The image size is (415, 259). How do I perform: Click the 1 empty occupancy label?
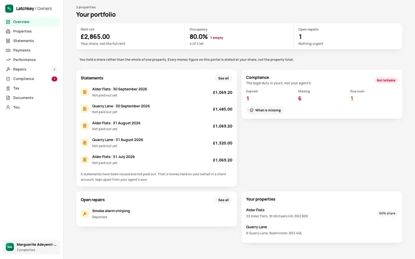pyautogui.click(x=217, y=38)
